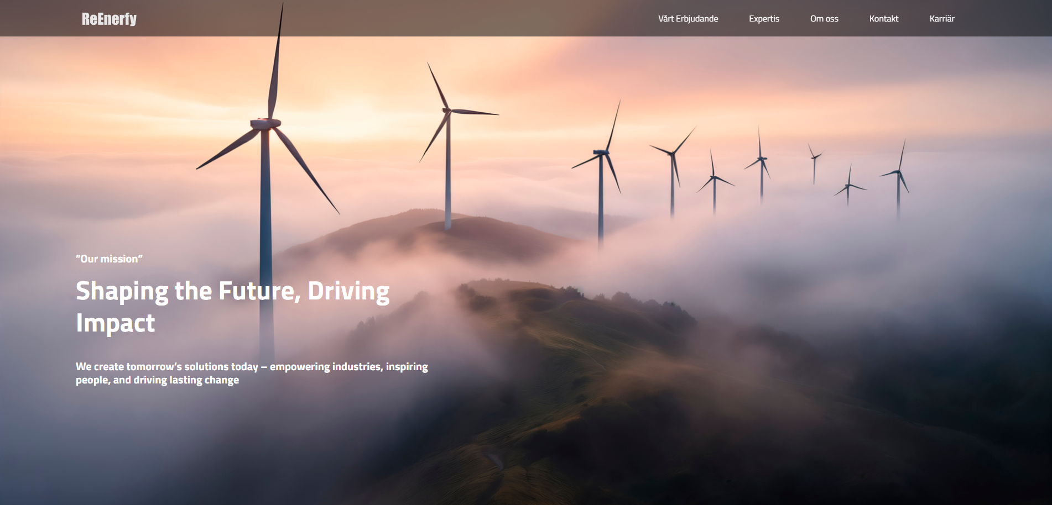Image resolution: width=1052 pixels, height=505 pixels.
Task: Go to the Expertis page
Action: coord(764,19)
